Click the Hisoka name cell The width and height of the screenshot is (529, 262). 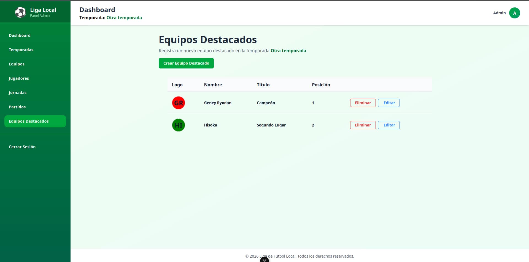pos(210,125)
